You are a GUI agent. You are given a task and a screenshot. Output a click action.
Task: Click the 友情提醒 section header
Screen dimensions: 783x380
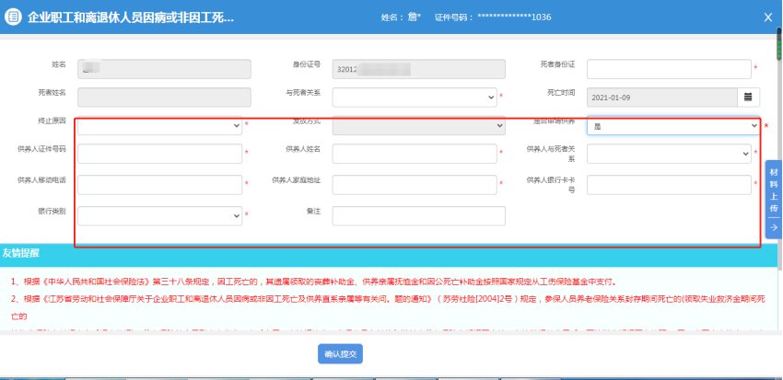click(x=26, y=252)
